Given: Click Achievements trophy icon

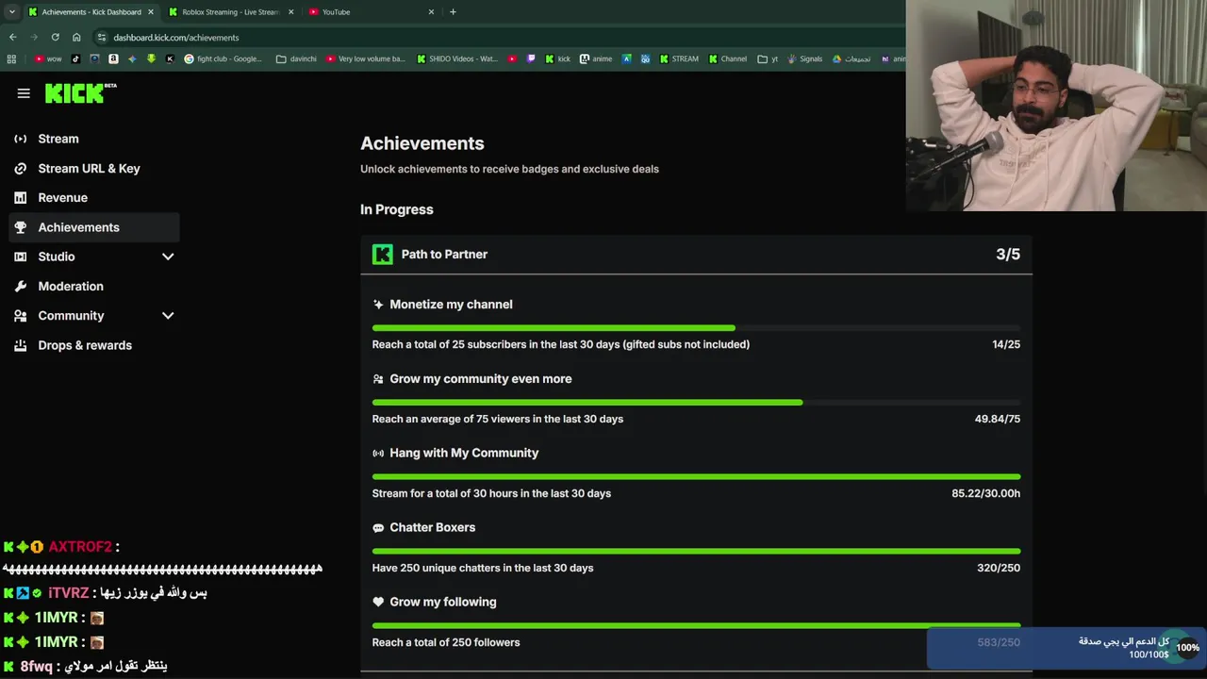Looking at the screenshot, I should coord(21,227).
